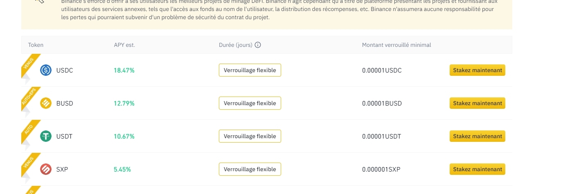The image size is (563, 194).
Task: Click the USDT Tether logo
Action: tap(46, 136)
